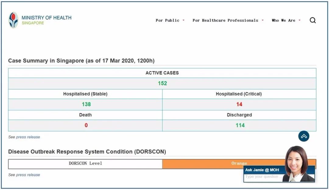This screenshot has height=190, width=329.
Task: Select the Hospitalised (Stable) value 138
Action: coord(86,104)
